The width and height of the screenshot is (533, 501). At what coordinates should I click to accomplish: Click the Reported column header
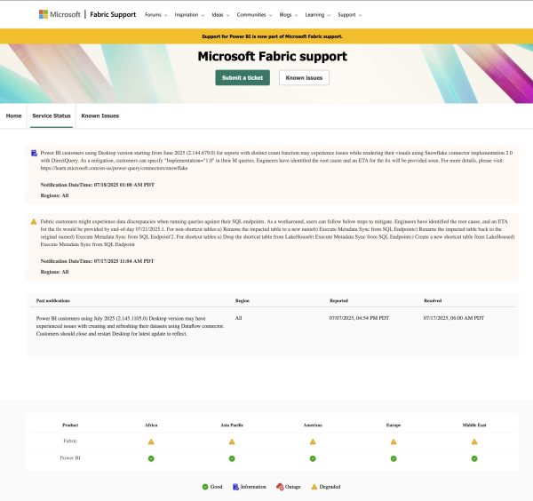[338, 301]
